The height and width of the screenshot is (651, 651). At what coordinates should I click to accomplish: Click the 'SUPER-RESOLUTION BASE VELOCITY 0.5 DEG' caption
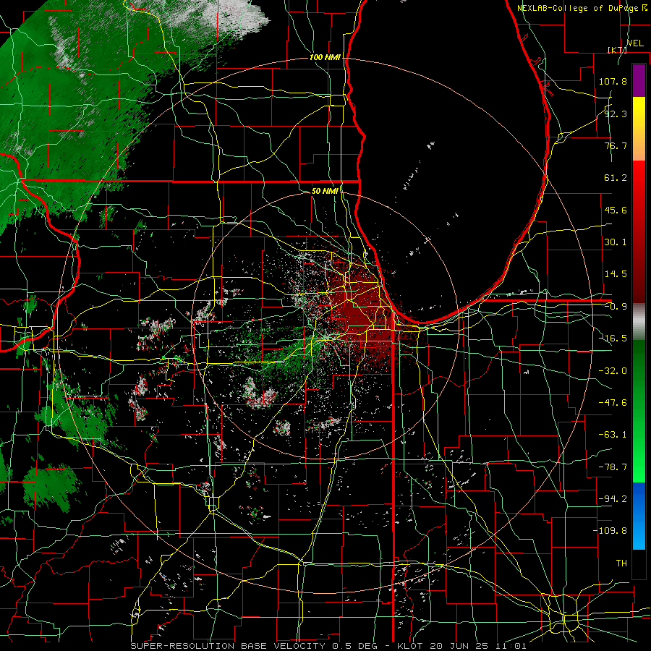point(254,646)
